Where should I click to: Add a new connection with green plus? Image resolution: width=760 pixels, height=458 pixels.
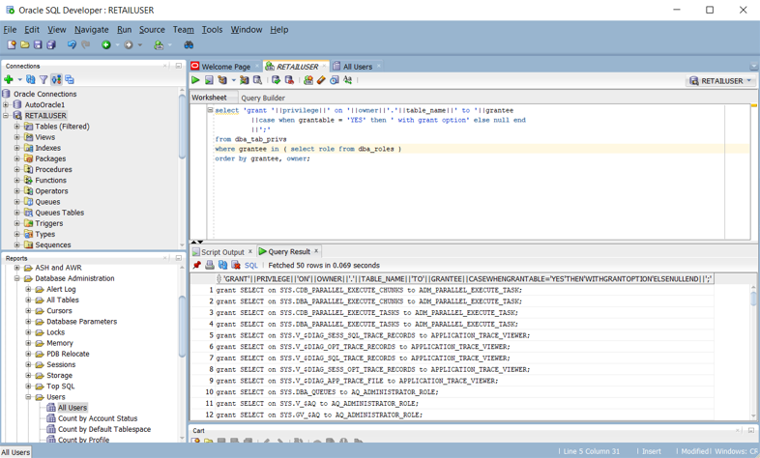(x=9, y=80)
